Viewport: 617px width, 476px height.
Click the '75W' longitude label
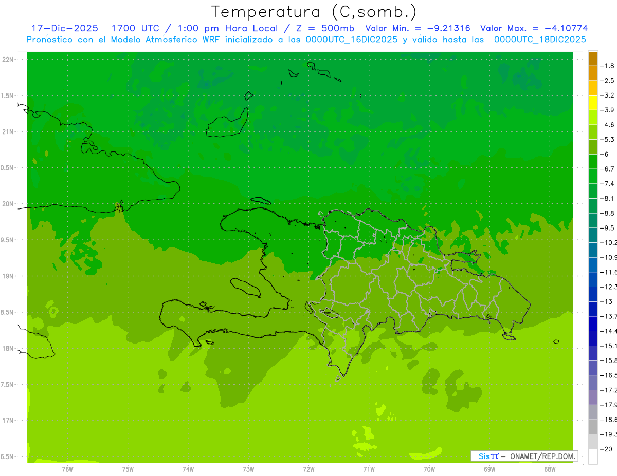pos(128,469)
